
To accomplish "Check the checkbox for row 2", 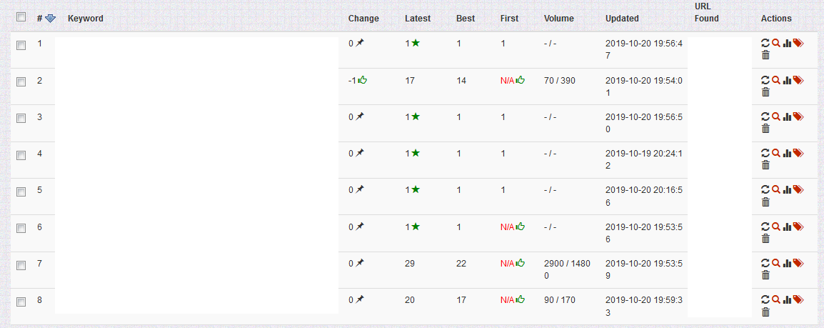I will (x=21, y=82).
